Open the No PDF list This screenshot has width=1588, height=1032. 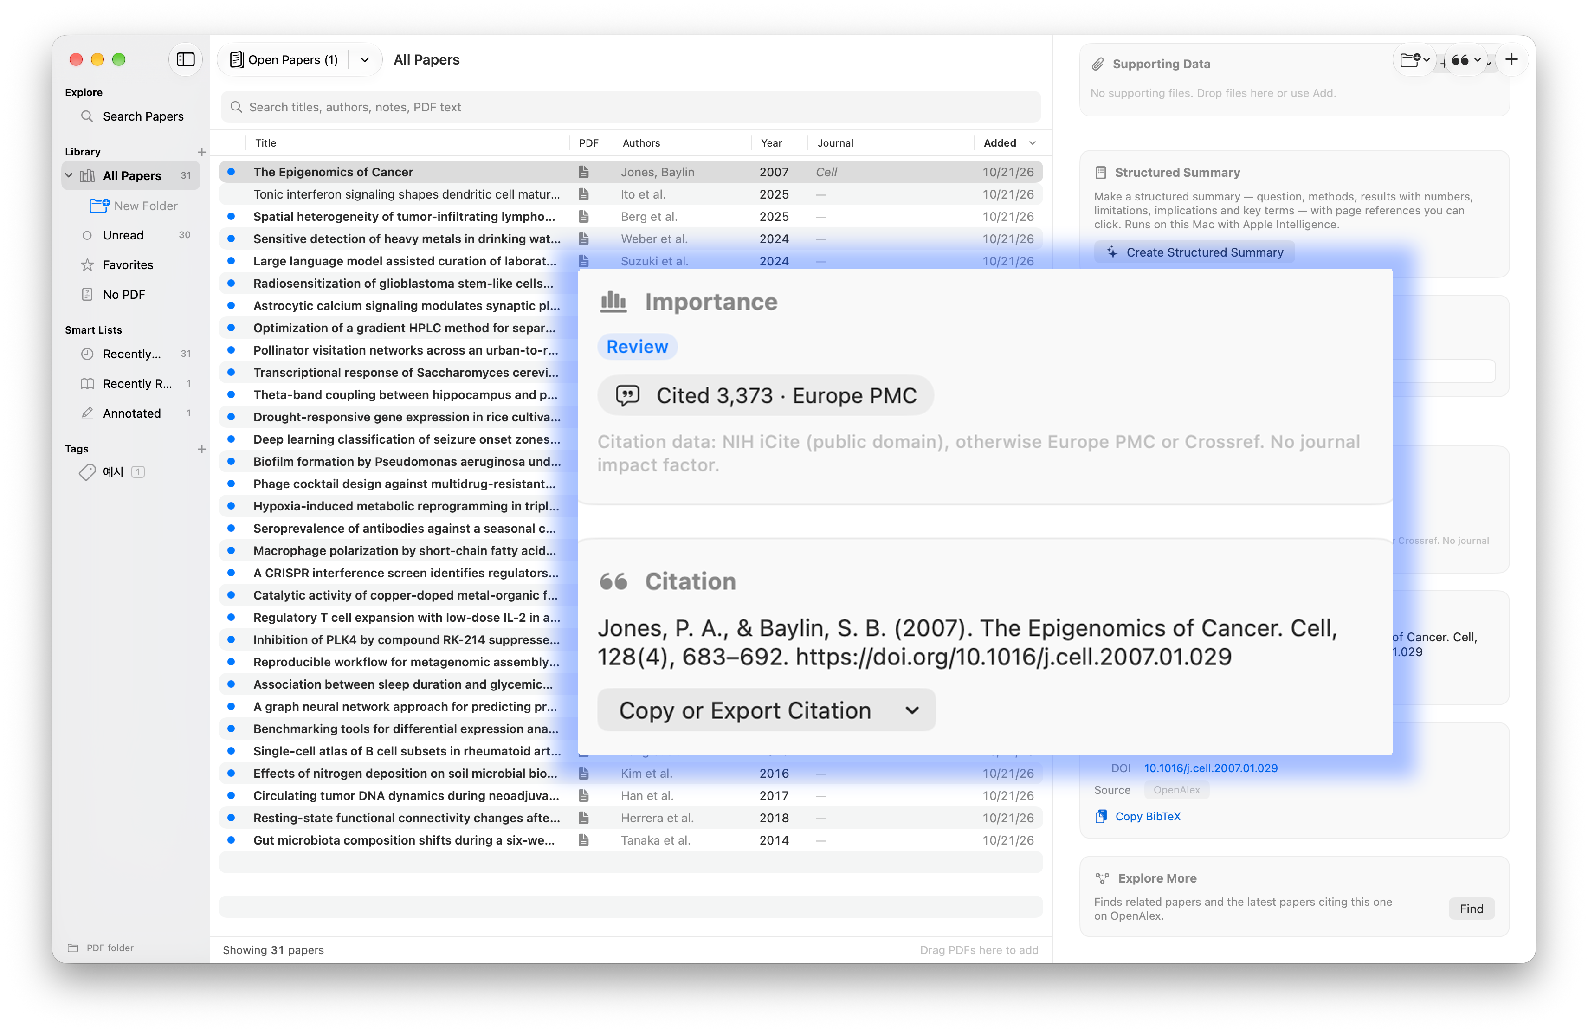pos(131,294)
